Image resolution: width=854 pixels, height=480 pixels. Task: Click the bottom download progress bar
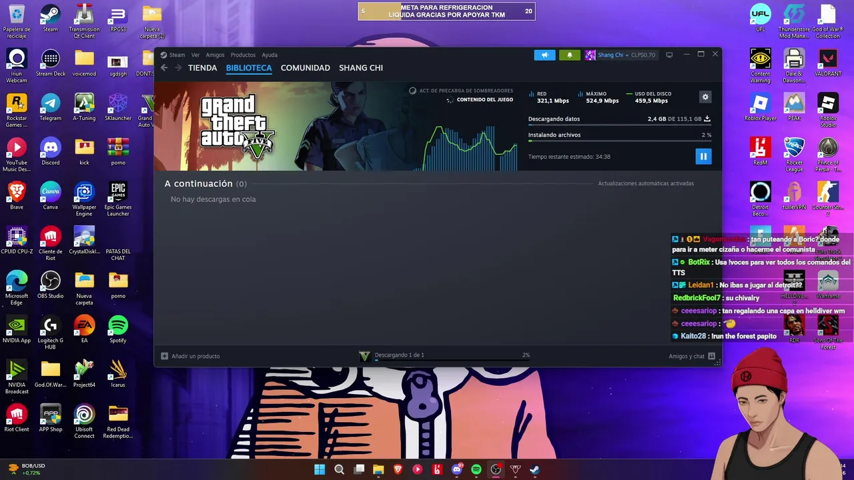point(452,361)
